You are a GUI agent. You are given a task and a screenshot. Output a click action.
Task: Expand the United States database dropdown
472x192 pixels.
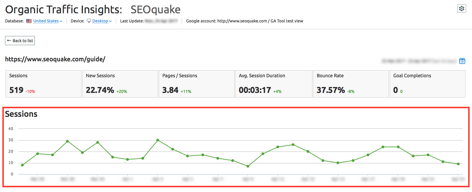click(x=47, y=21)
